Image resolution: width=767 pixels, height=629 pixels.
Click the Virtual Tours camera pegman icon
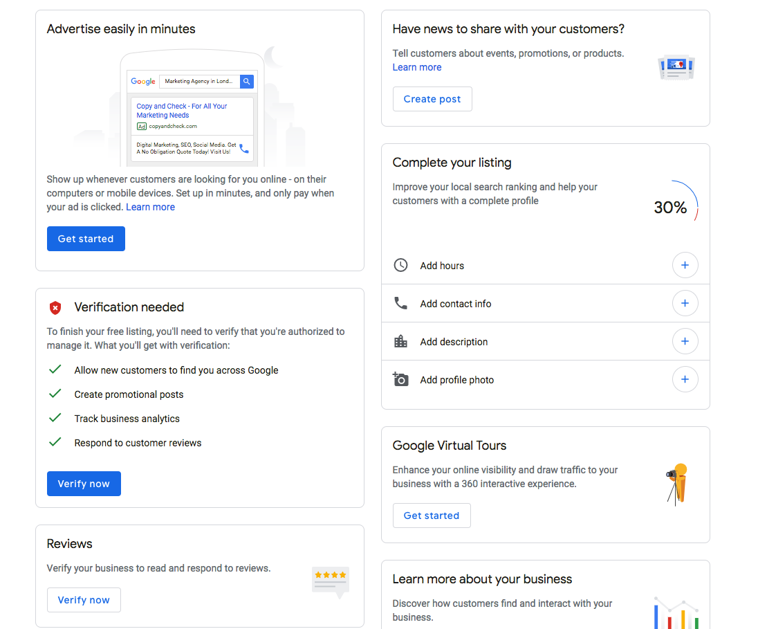677,484
